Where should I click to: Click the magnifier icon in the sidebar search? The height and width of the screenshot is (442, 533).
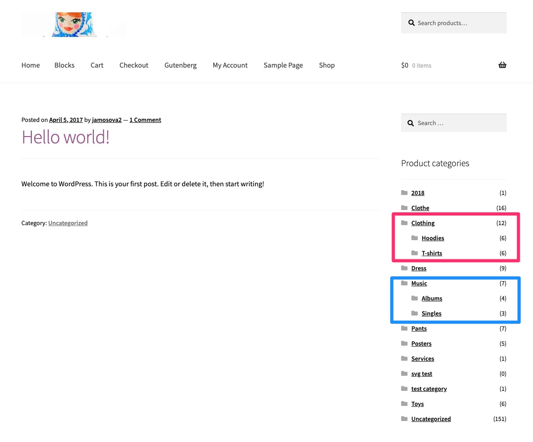click(411, 123)
